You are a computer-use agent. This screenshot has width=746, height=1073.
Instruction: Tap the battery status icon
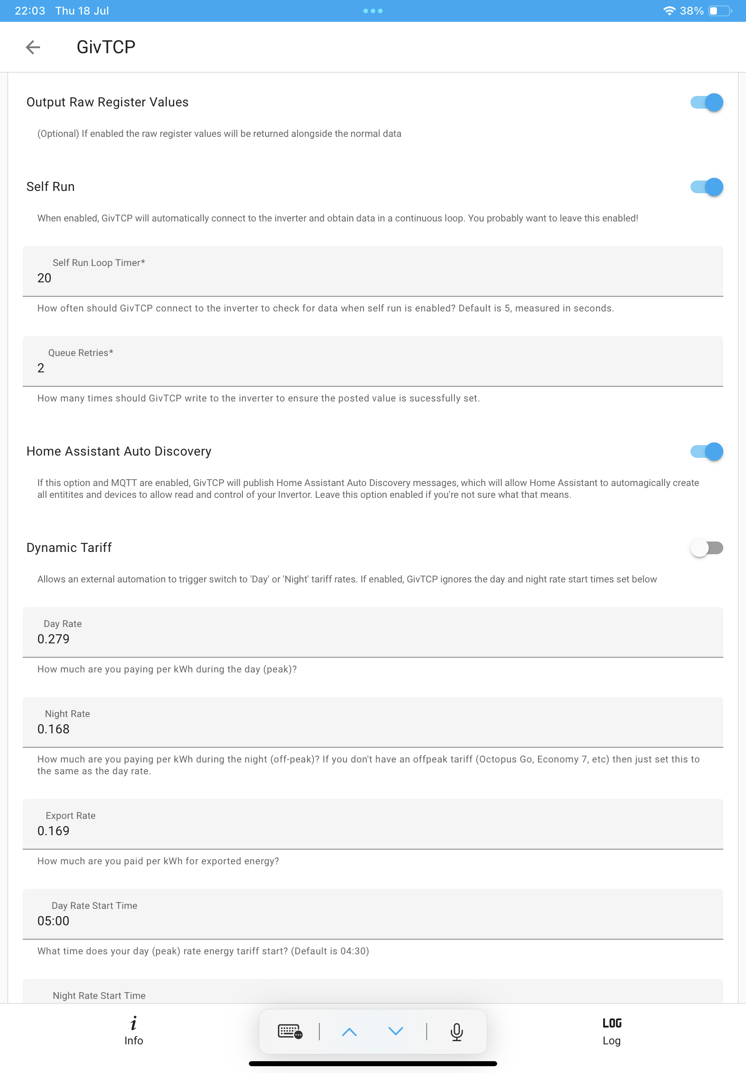pos(720,11)
